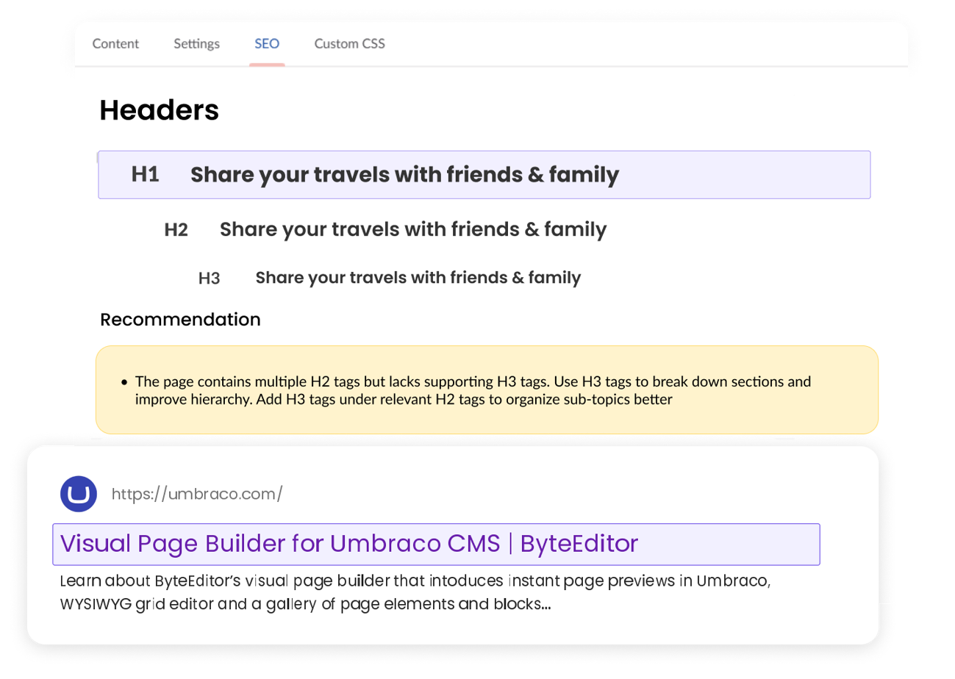Click the meta description starting with Learn about
Image resolution: width=955 pixels, height=679 pixels.
click(x=414, y=593)
